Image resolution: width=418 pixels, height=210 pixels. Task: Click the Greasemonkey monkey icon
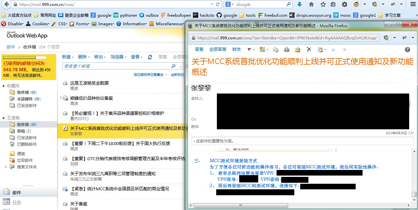click(356, 5)
